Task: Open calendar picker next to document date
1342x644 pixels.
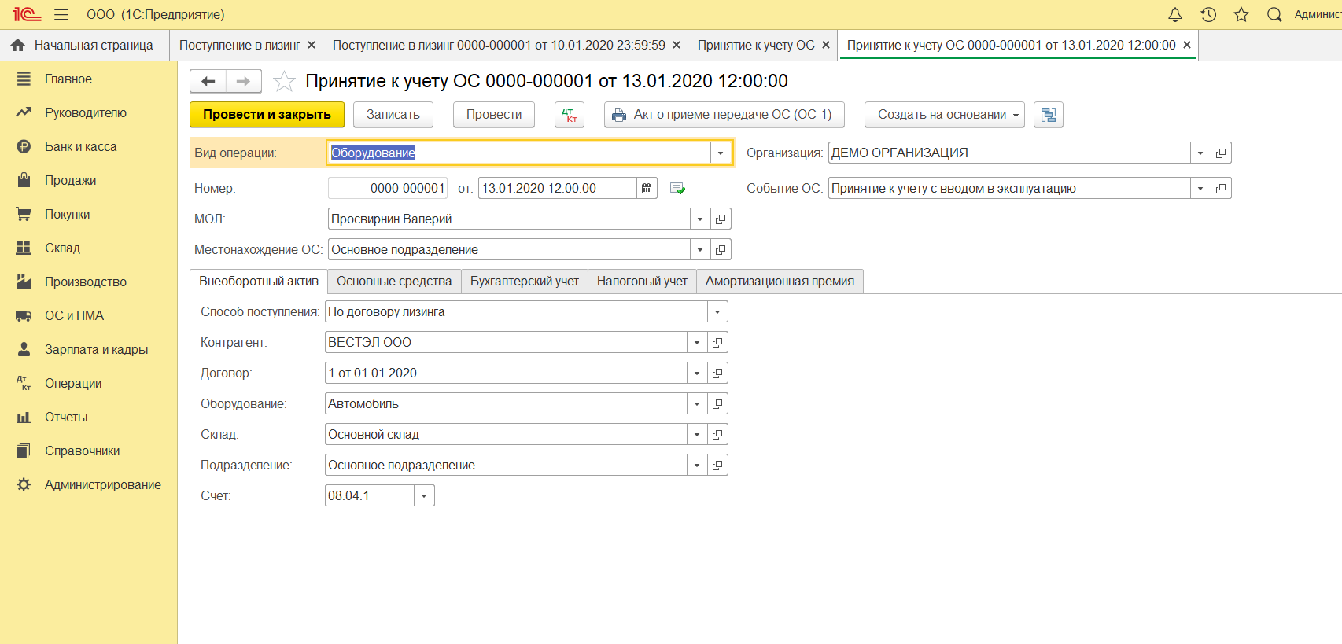Action: [x=647, y=188]
